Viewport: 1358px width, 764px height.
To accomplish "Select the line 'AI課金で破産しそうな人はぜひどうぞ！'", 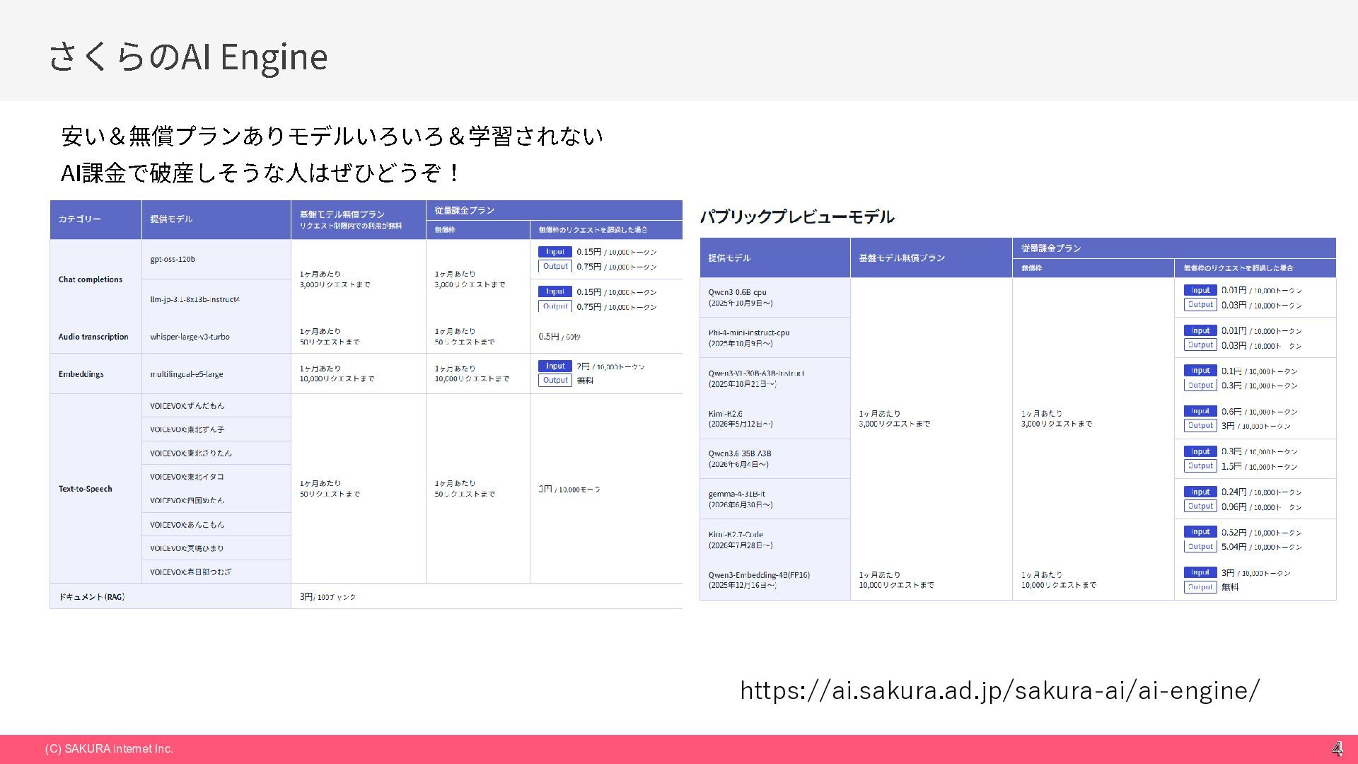I will (262, 173).
